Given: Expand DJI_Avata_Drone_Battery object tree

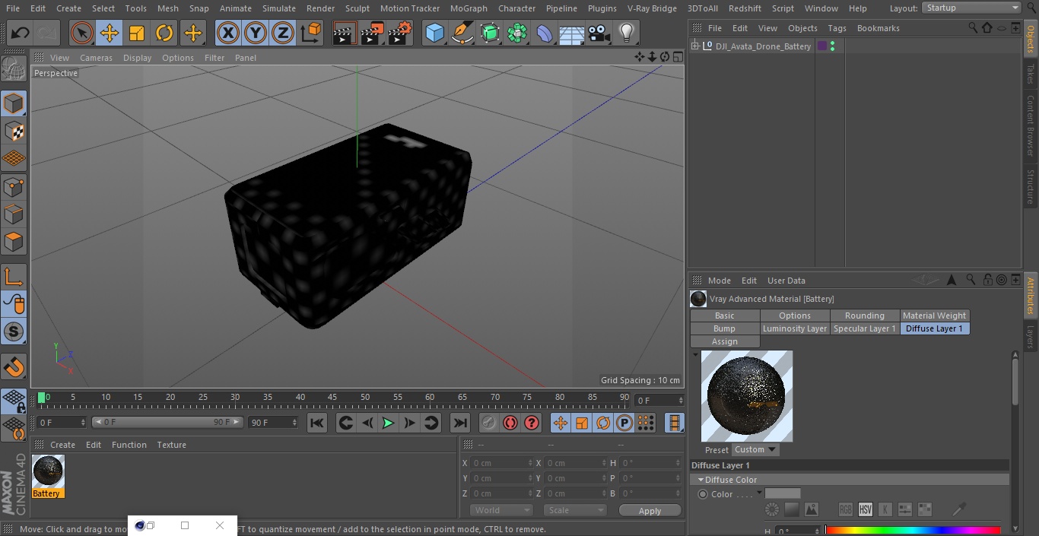Looking at the screenshot, I should 694,46.
